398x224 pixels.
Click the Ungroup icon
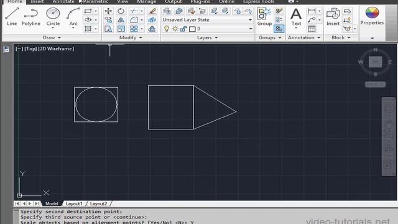[279, 11]
